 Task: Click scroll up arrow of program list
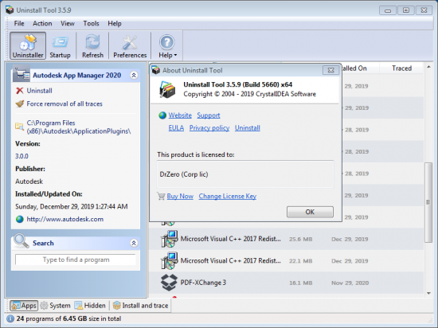[x=428, y=67]
